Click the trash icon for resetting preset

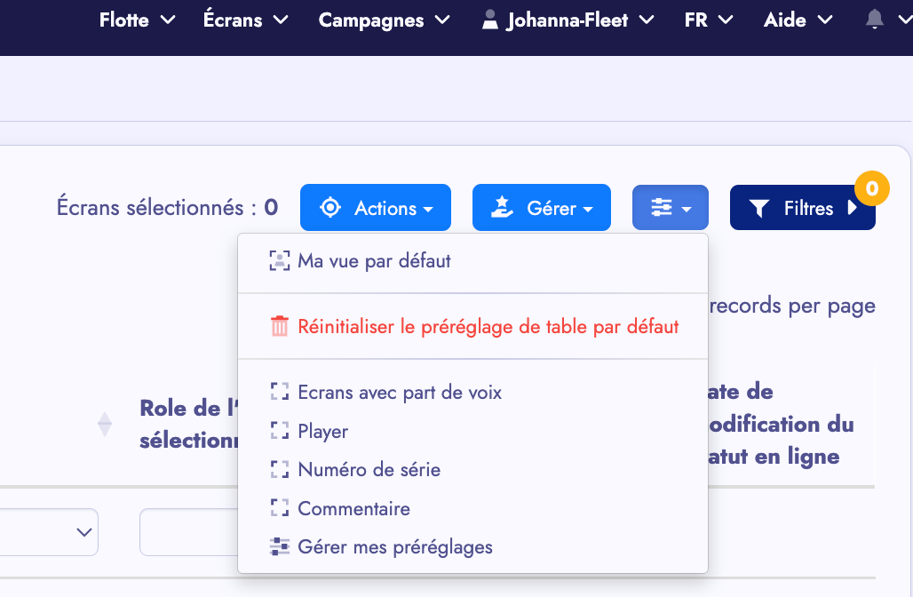pyautogui.click(x=280, y=327)
